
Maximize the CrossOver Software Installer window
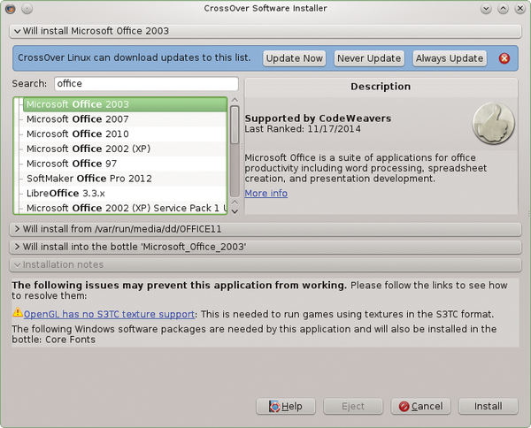(x=503, y=9)
